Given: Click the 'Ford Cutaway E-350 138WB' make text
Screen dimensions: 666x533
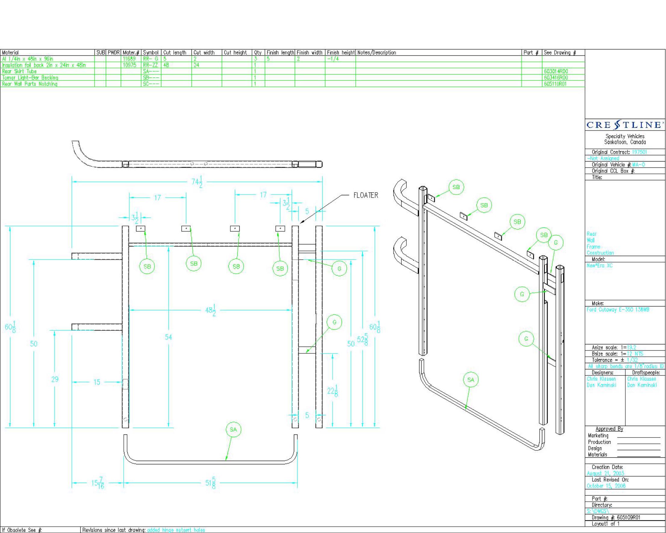Looking at the screenshot, I should (x=618, y=309).
